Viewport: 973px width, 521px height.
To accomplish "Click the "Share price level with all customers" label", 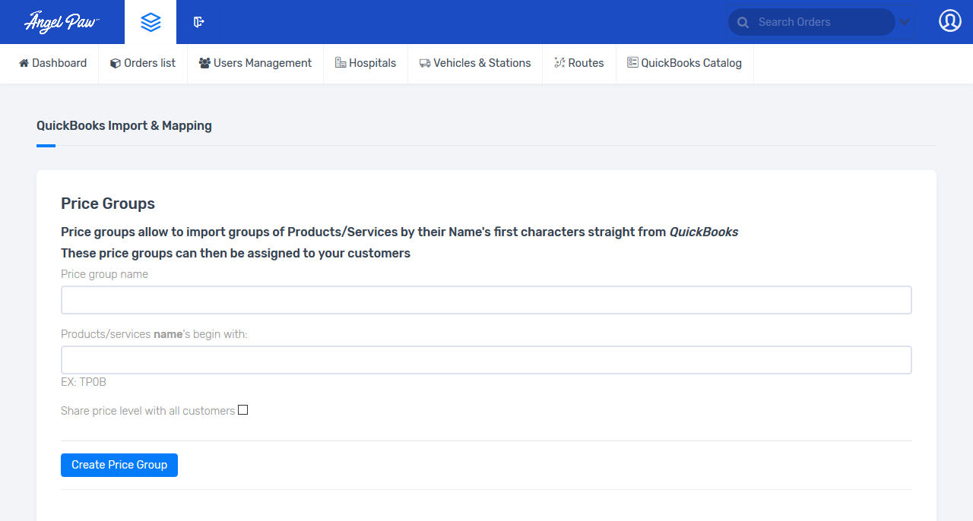I will pyautogui.click(x=147, y=411).
